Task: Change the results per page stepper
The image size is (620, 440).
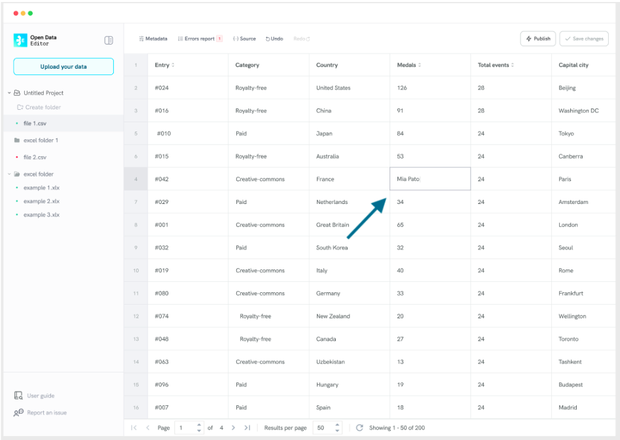Action: [x=337, y=428]
